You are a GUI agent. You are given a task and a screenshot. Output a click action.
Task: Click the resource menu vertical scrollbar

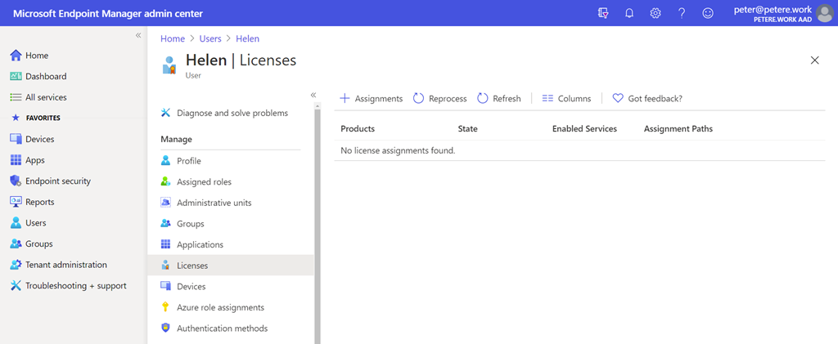pyautogui.click(x=318, y=221)
